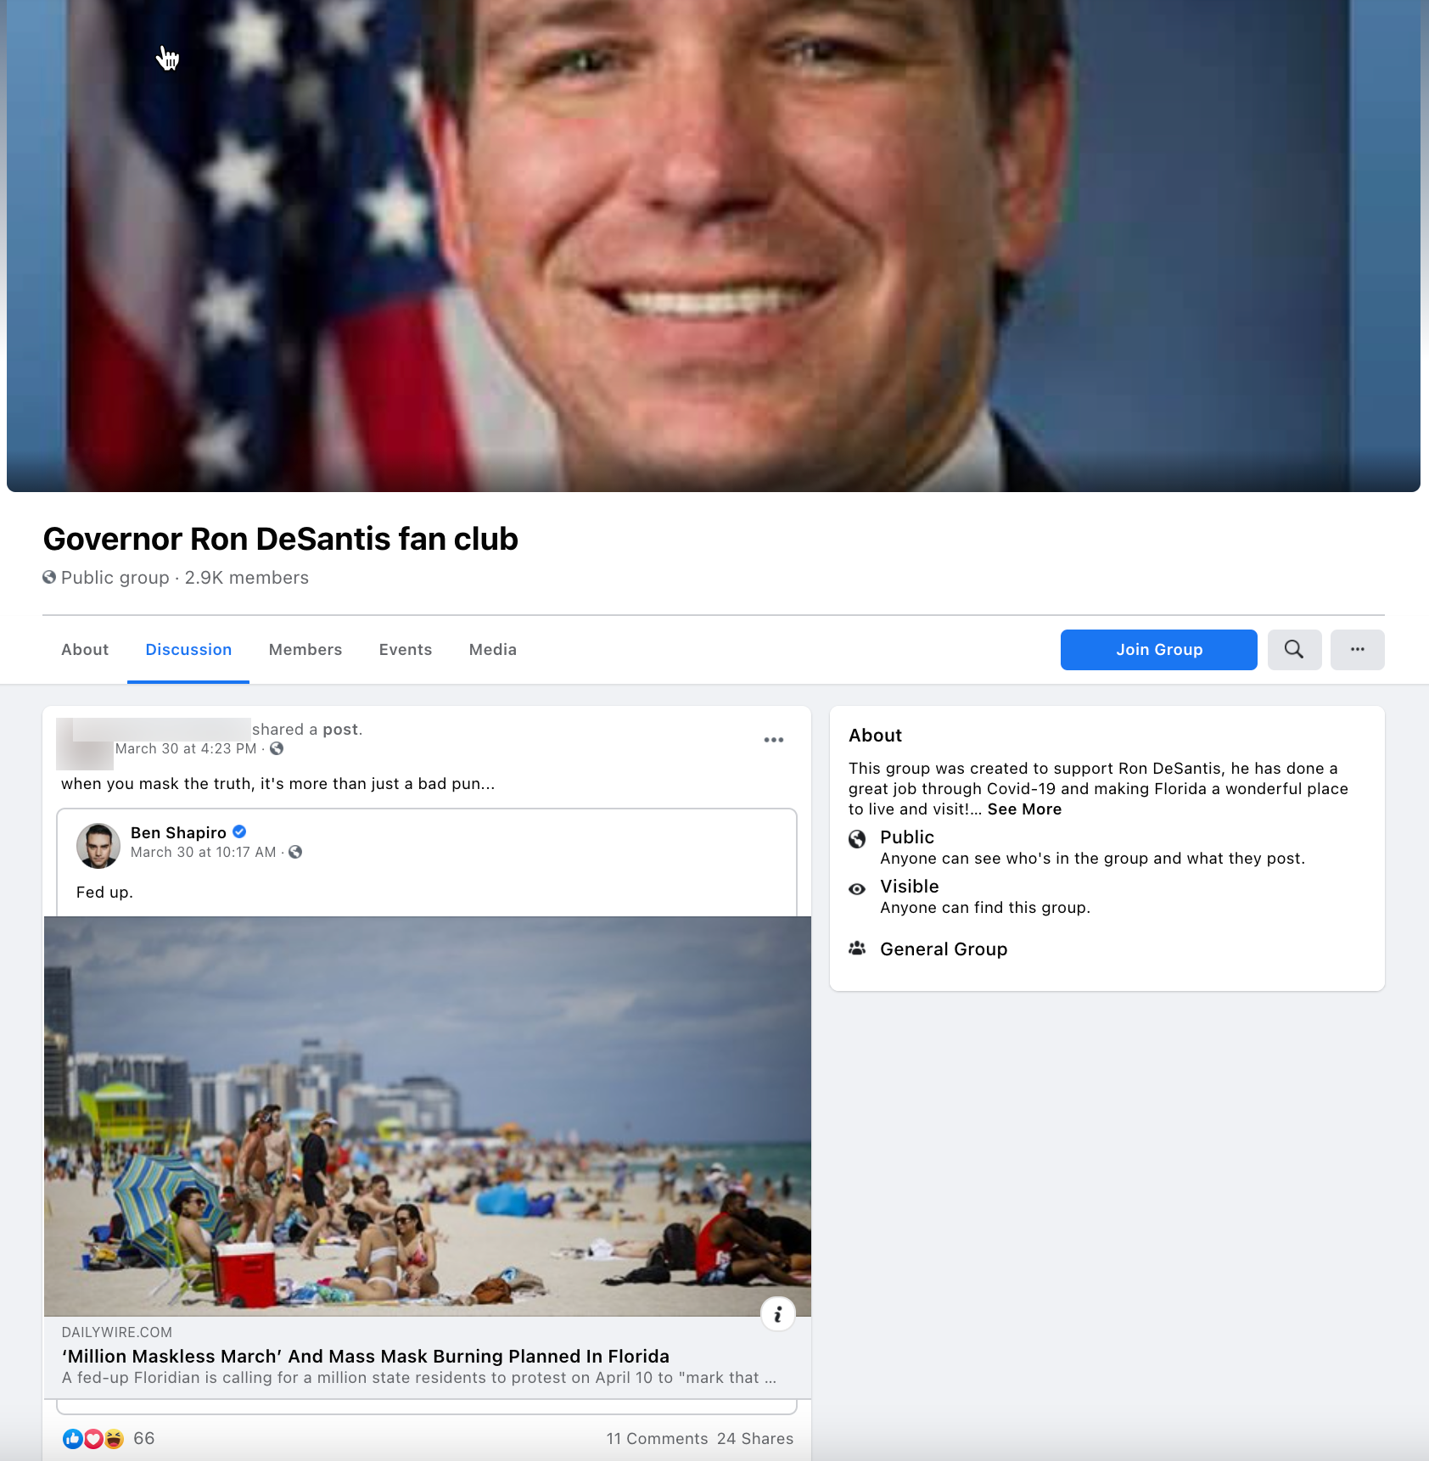Click the link info icon on article image
The image size is (1429, 1461).
tap(778, 1314)
